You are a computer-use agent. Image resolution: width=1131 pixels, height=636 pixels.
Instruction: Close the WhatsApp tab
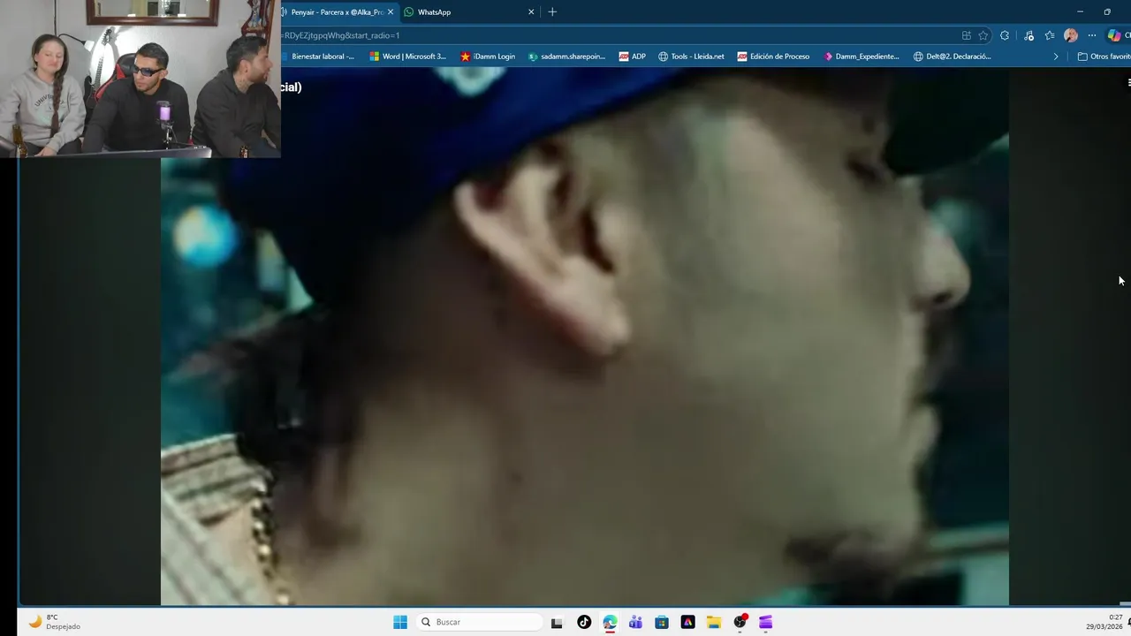coord(531,12)
